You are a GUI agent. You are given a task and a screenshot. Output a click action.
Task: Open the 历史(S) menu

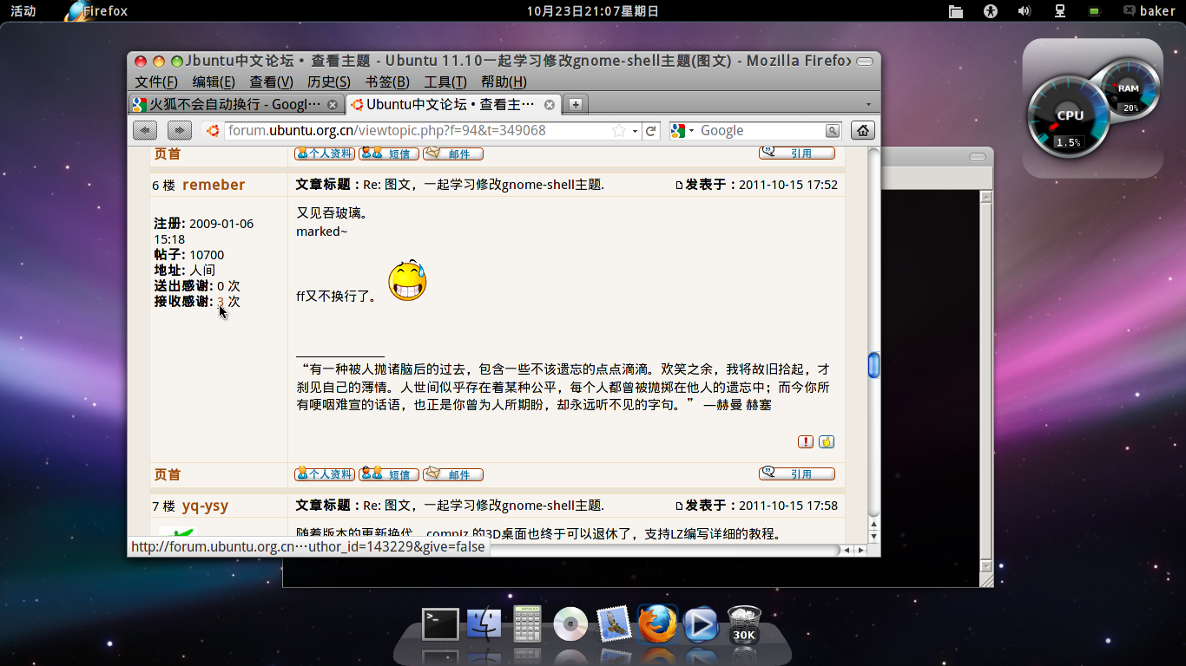coord(329,82)
